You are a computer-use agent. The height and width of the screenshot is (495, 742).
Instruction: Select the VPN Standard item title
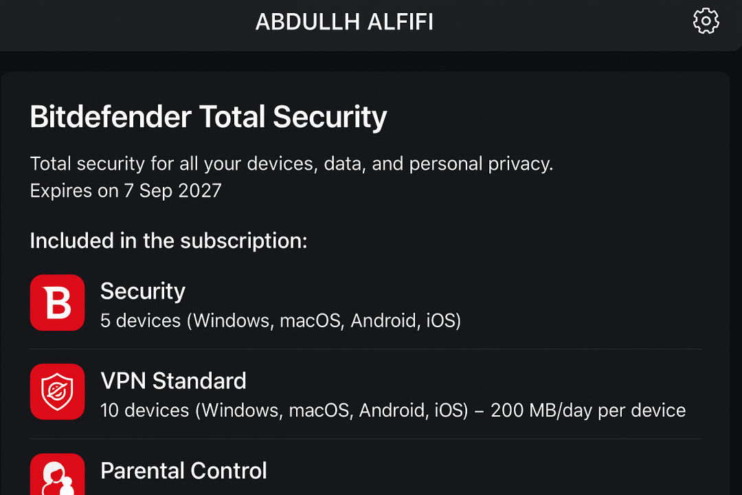click(173, 381)
